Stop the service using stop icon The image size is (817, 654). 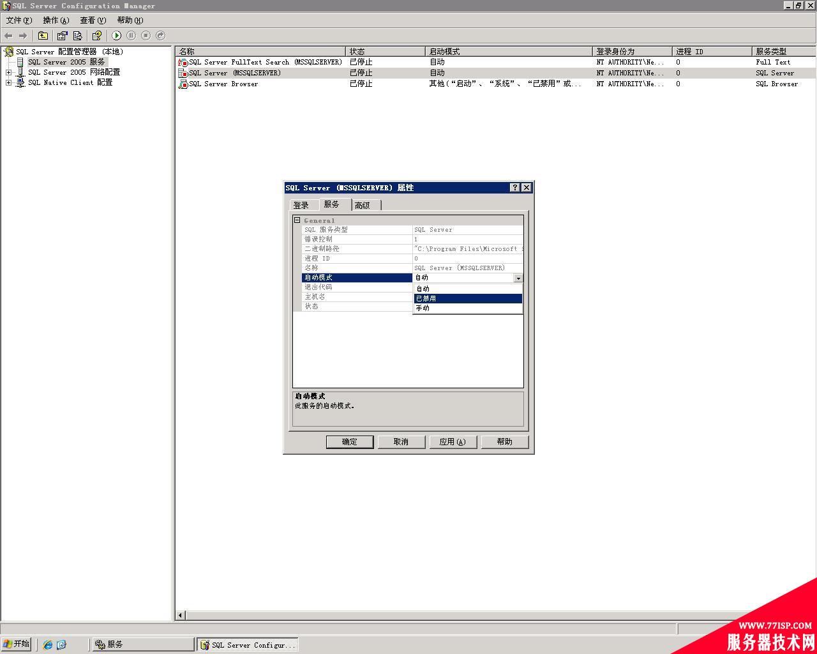[146, 36]
